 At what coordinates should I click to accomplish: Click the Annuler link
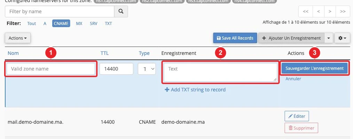[293, 79]
